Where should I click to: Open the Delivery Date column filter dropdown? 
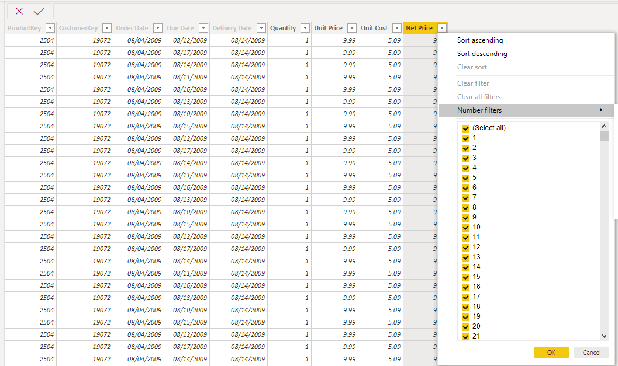[x=261, y=28]
